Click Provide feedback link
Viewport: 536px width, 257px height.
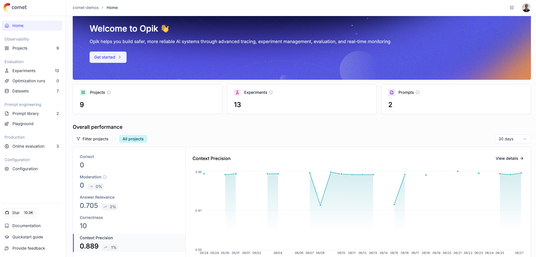(32, 248)
